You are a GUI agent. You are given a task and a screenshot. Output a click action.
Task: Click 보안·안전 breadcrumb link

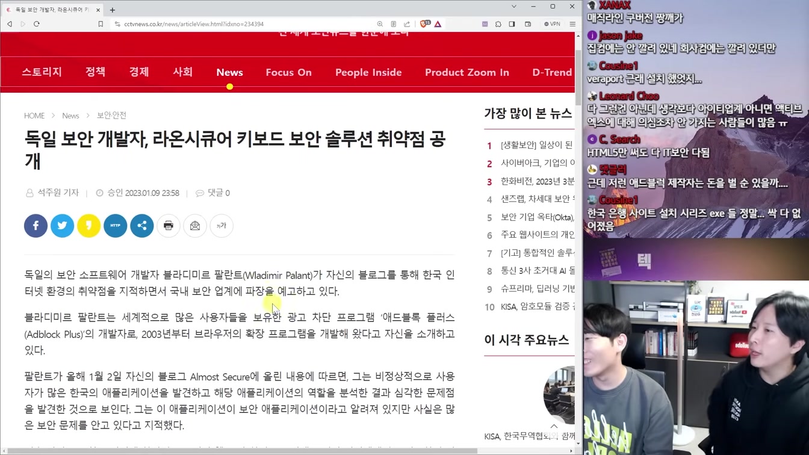[x=111, y=116]
